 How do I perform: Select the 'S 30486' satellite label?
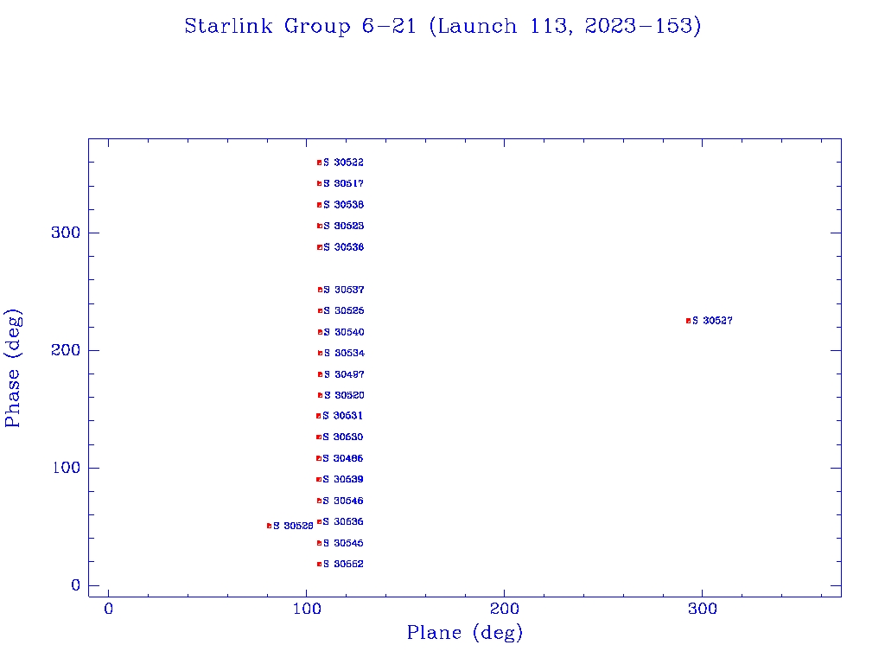tap(342, 458)
